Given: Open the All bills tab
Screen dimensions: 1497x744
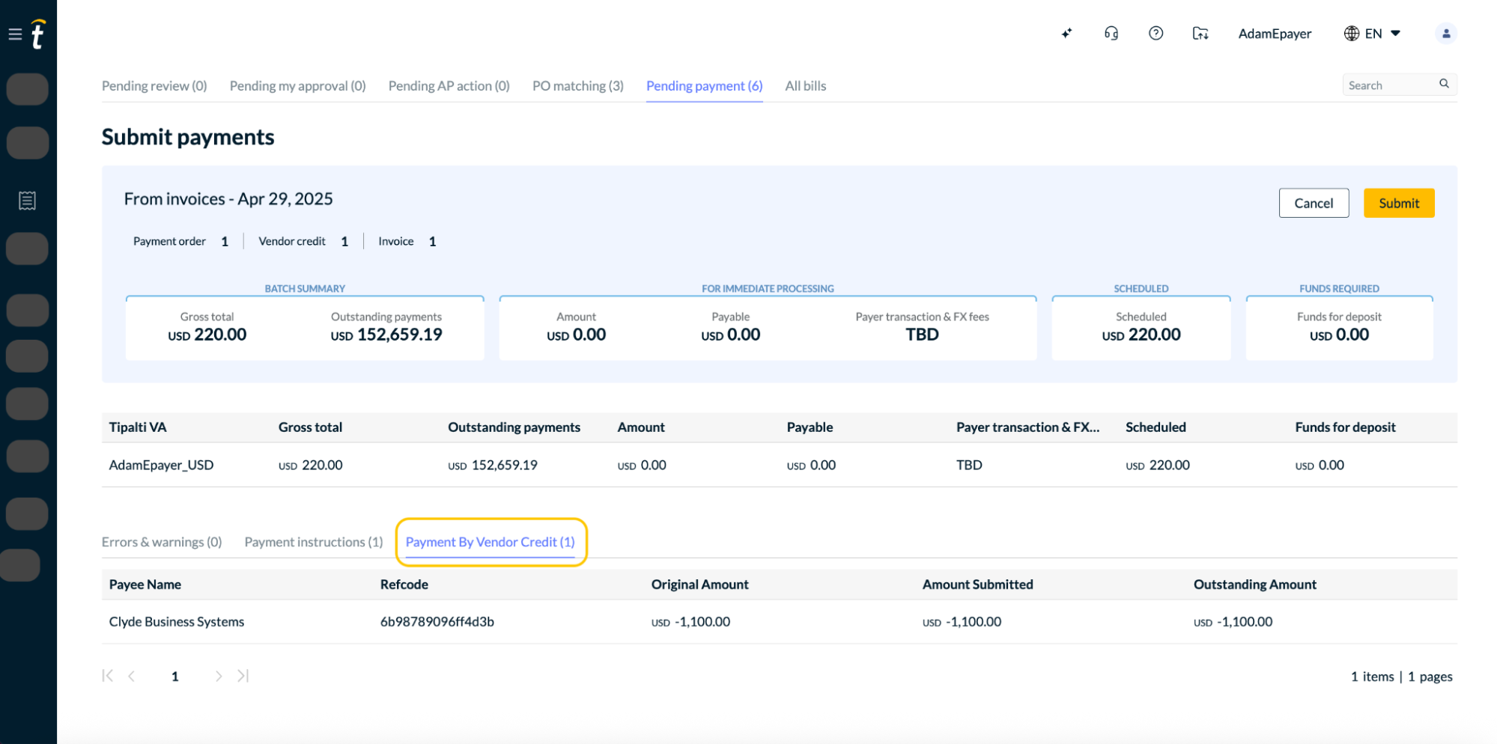Looking at the screenshot, I should coord(805,86).
